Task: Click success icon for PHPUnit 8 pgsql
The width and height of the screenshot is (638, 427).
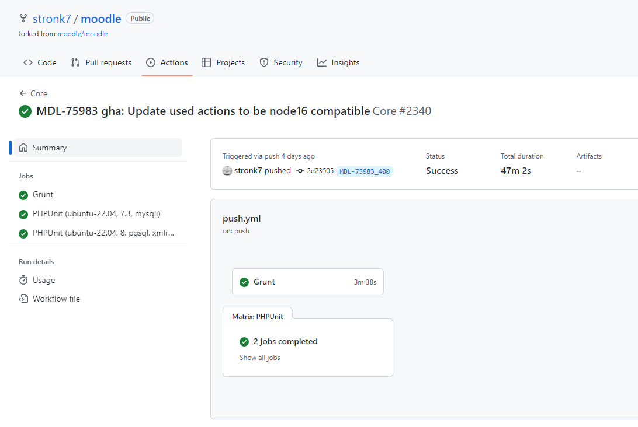Action: tap(23, 233)
